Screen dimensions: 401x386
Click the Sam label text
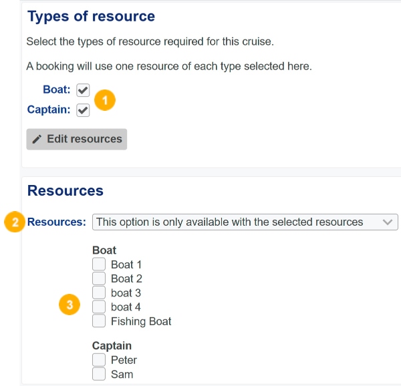click(x=122, y=375)
